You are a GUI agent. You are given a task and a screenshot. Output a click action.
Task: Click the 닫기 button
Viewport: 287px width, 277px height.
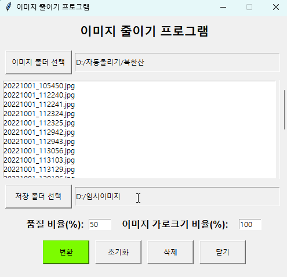(223, 252)
